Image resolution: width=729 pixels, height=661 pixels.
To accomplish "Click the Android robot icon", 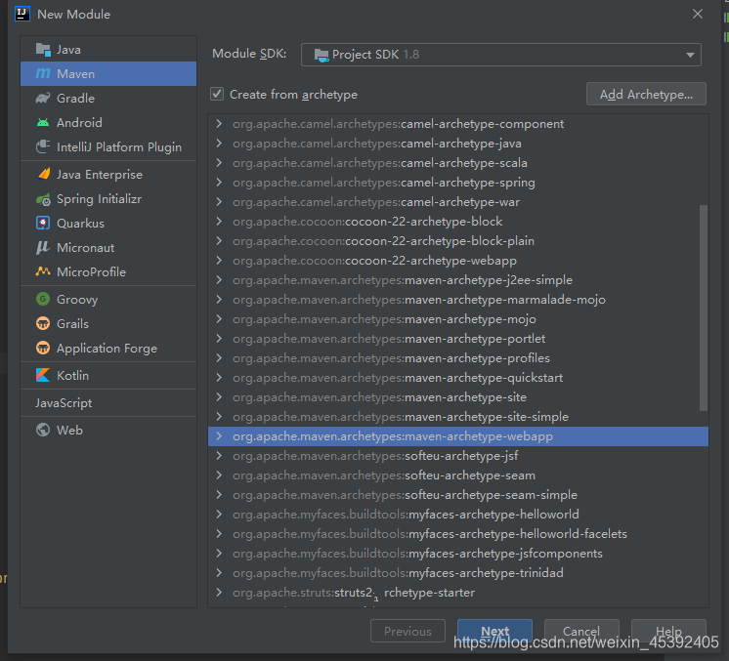I will click(x=43, y=123).
